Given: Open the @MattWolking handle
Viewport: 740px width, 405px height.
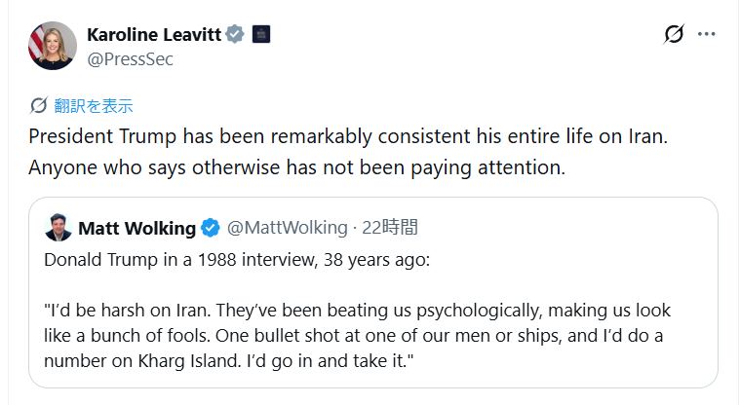Looking at the screenshot, I should (287, 228).
